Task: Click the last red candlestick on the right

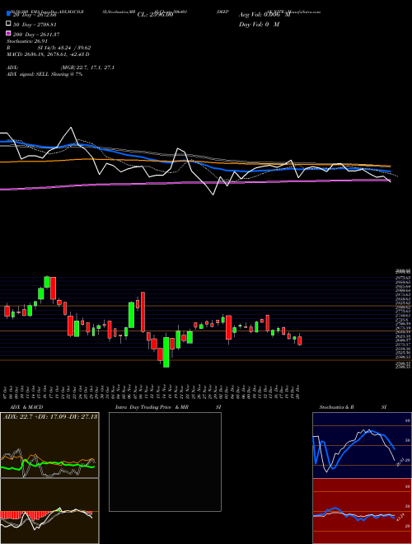Action: (x=300, y=340)
